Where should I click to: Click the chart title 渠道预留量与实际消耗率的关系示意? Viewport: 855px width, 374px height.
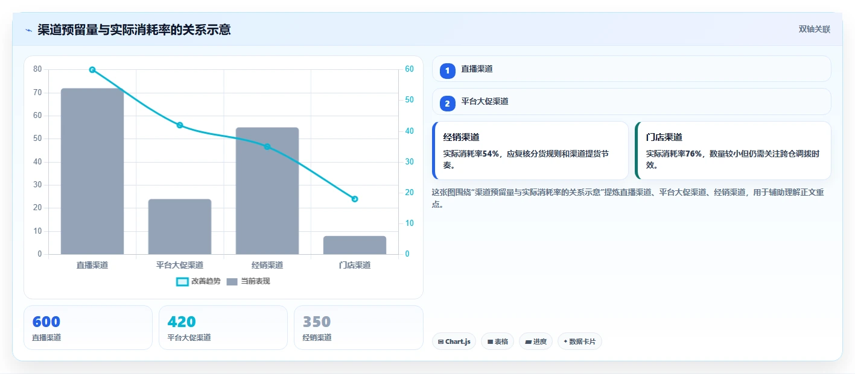coord(134,30)
